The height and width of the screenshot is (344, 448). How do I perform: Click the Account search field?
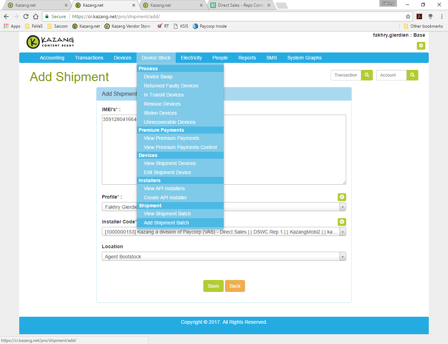coord(391,75)
